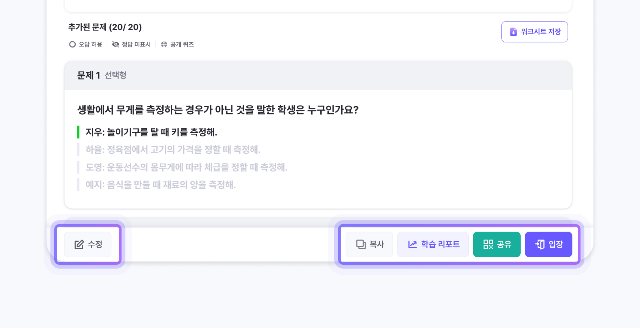Select the answer option starting with 하율
Screen dimensions: 640x328
coord(173,150)
